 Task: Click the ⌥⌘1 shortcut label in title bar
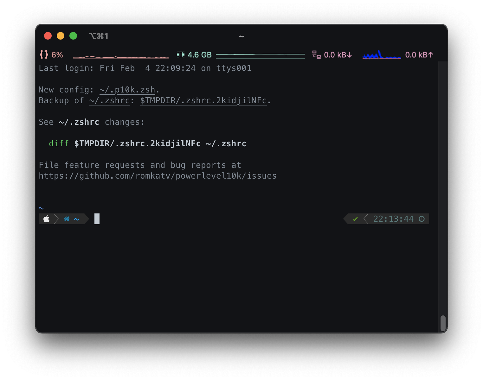tap(99, 36)
